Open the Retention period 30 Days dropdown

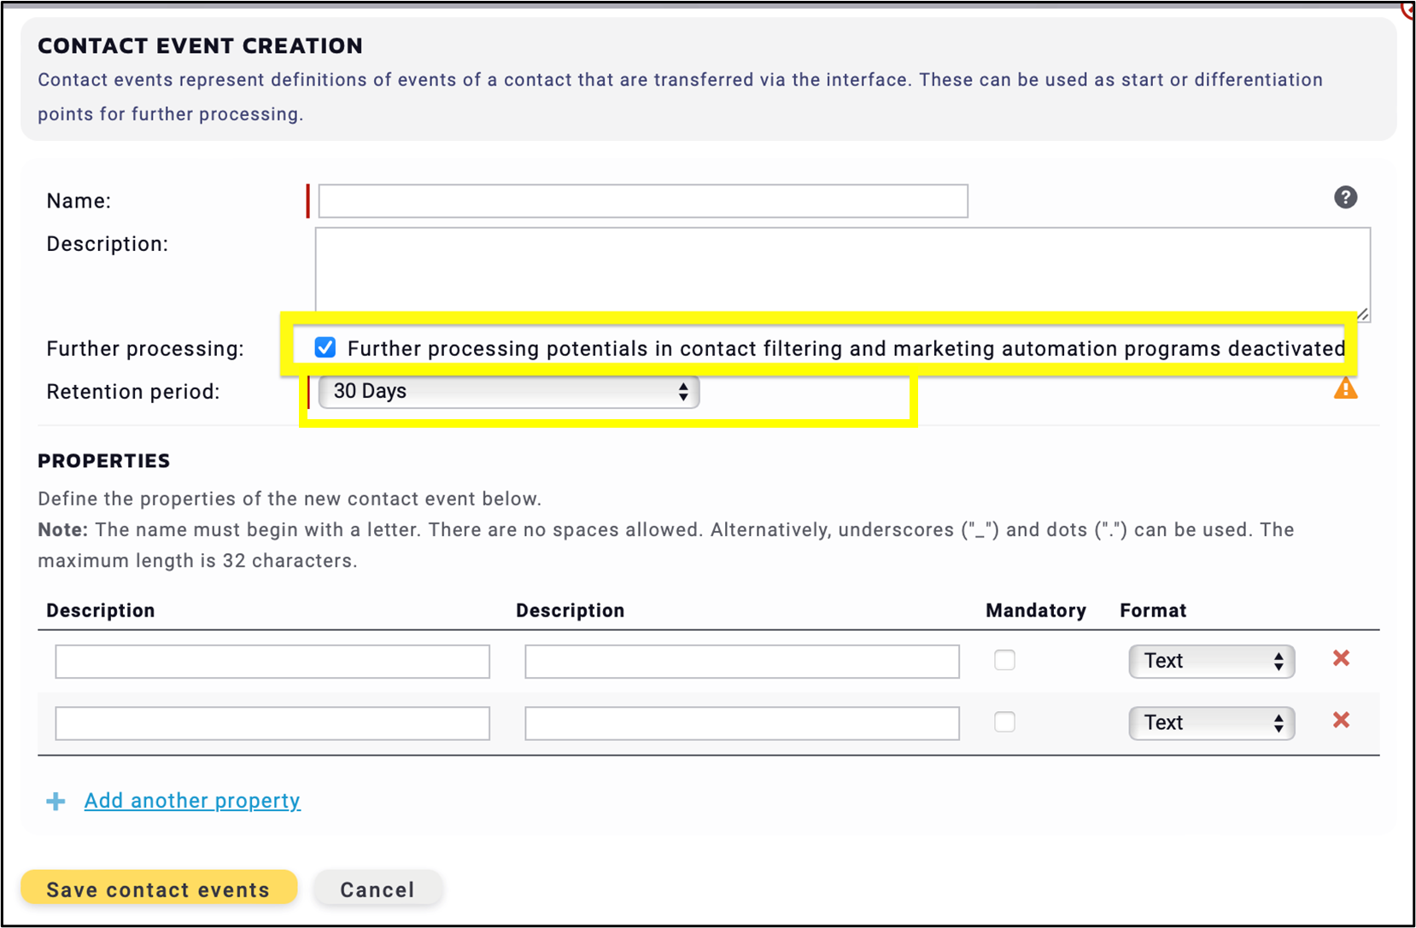[509, 391]
